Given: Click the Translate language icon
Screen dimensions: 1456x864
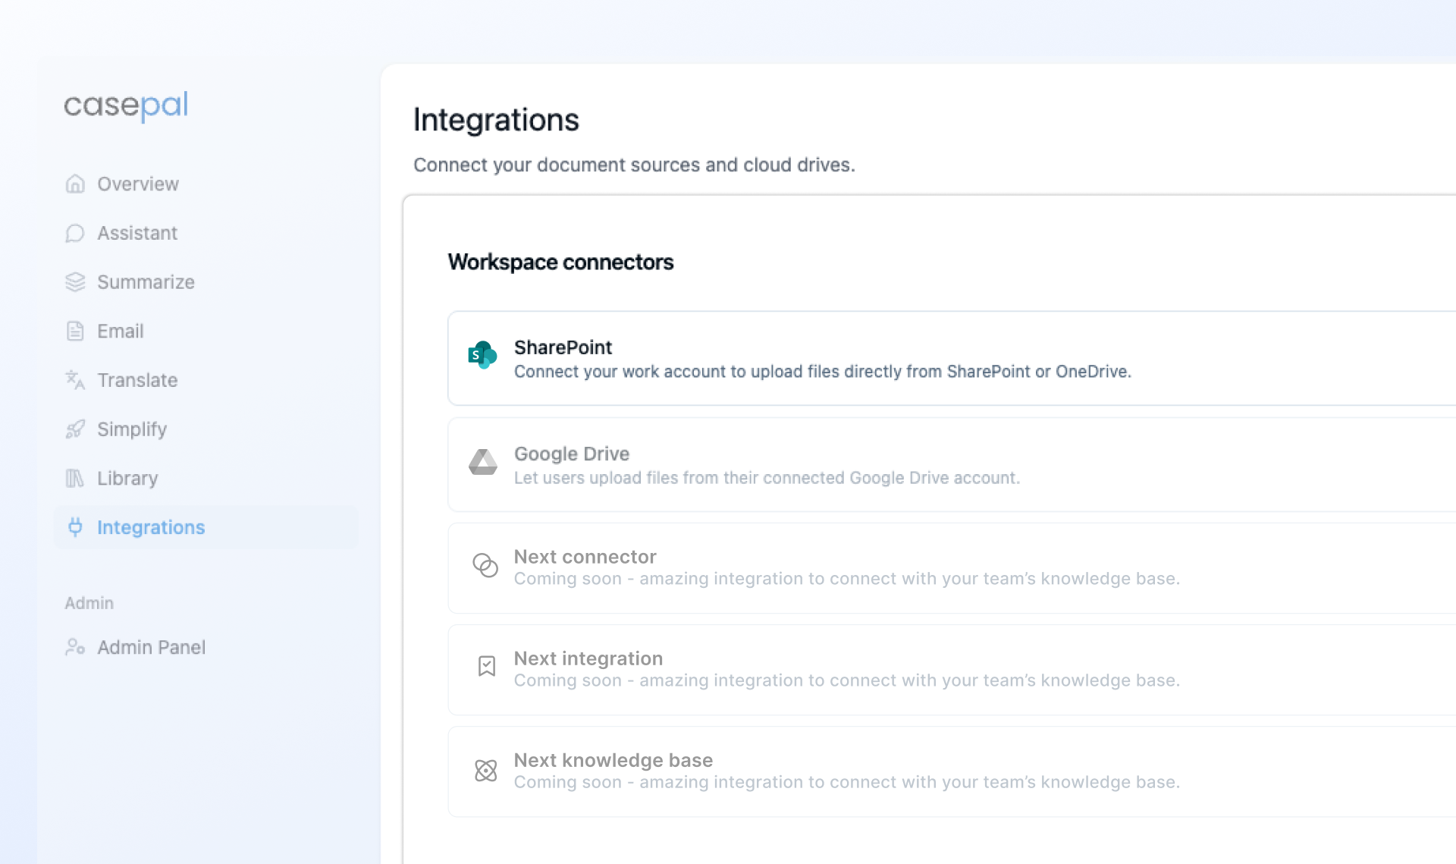Looking at the screenshot, I should coord(75,380).
